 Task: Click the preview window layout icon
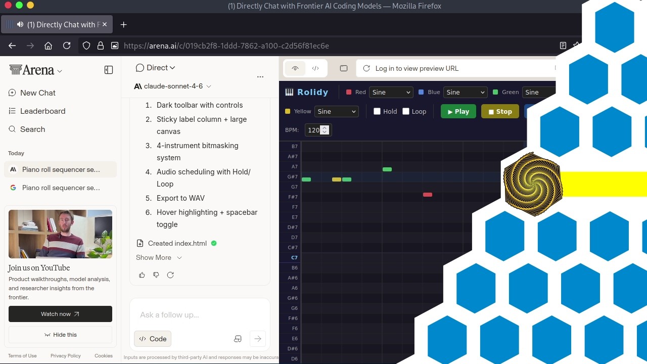tap(344, 68)
